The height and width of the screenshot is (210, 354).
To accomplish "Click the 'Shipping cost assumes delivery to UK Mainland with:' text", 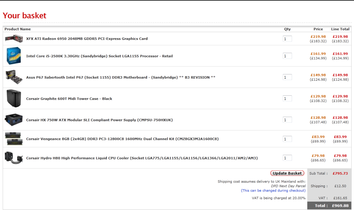I will pyautogui.click(x=262, y=182).
